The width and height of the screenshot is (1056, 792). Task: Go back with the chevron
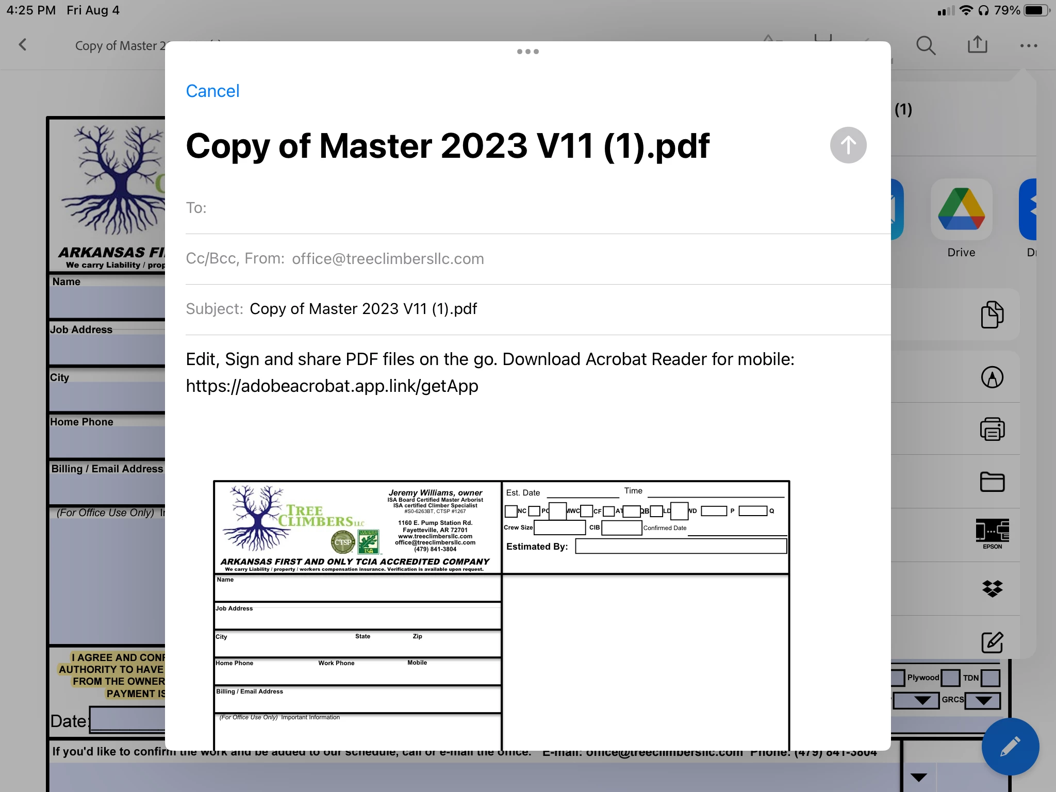[x=23, y=45]
